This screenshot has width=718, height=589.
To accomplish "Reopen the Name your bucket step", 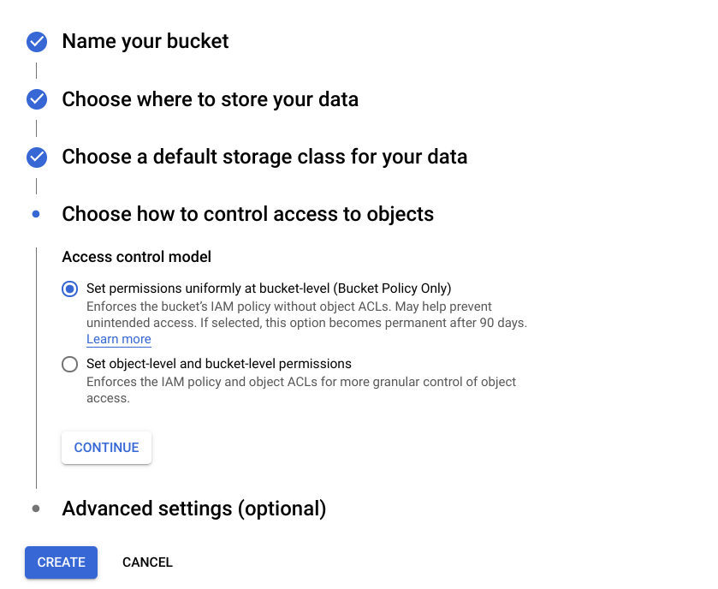I will pos(145,41).
